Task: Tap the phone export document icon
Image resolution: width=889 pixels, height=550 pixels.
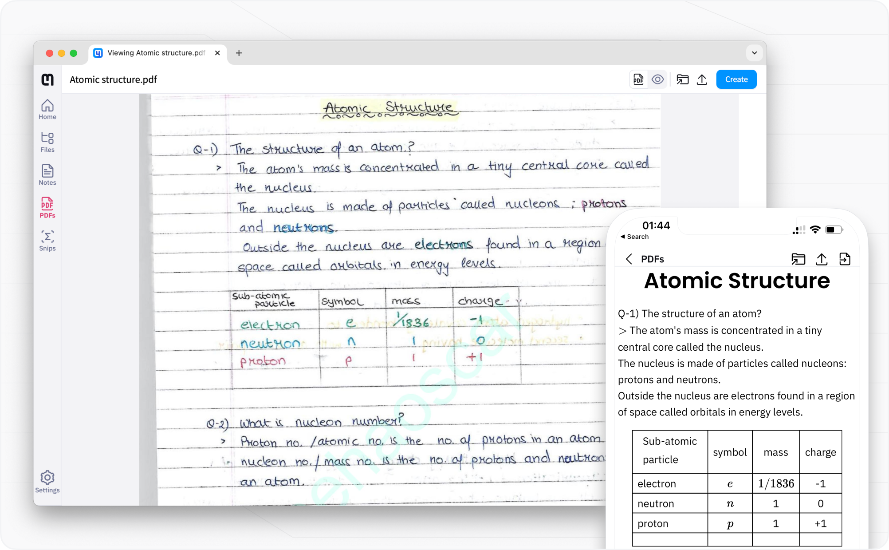Action: (x=845, y=259)
